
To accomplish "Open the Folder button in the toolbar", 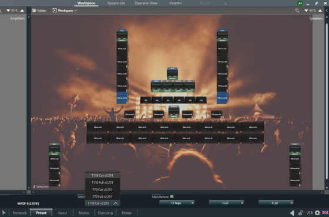I will tap(39, 11).
